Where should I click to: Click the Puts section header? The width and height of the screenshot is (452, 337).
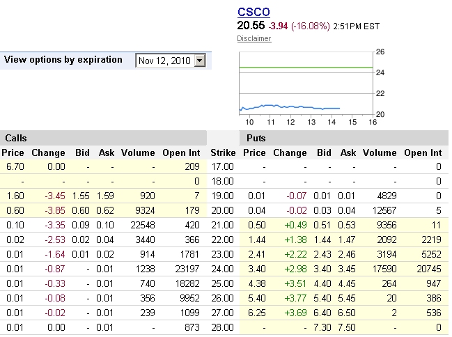coord(256,138)
